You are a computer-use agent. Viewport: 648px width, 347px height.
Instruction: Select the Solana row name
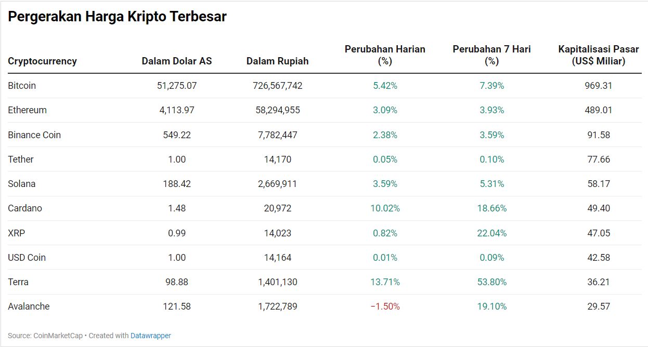22,184
